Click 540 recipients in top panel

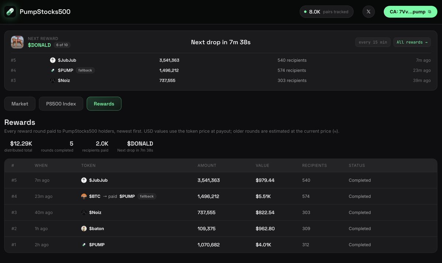point(292,60)
